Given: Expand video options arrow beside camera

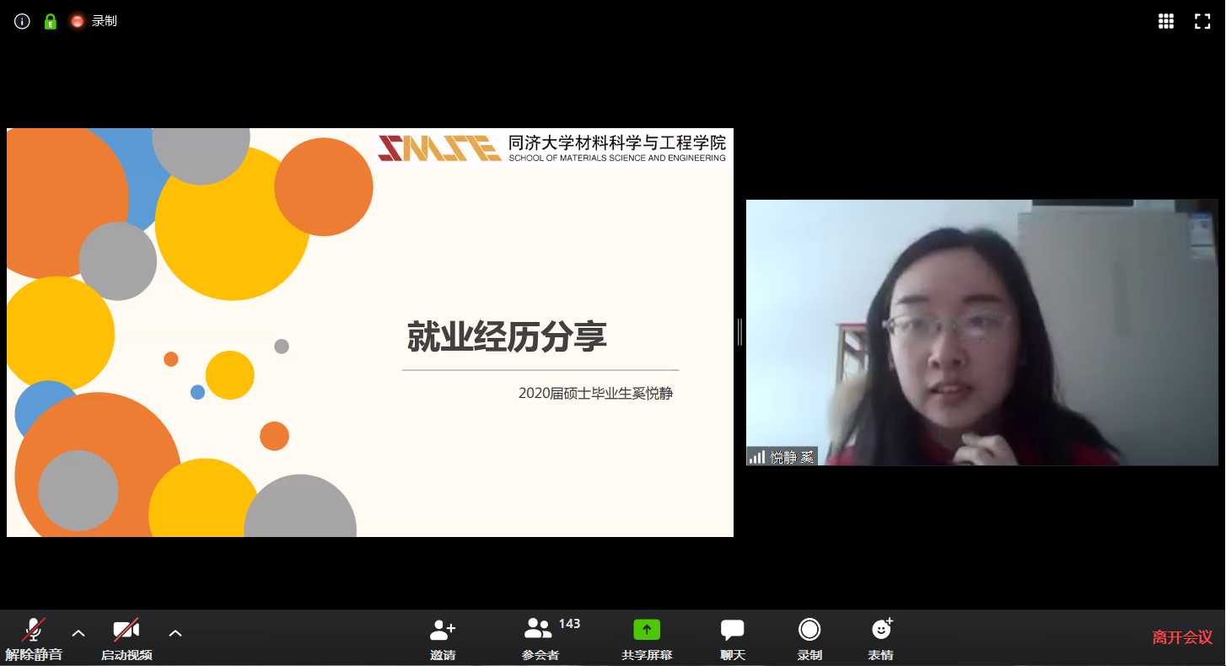Looking at the screenshot, I should coord(175,632).
